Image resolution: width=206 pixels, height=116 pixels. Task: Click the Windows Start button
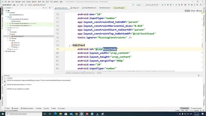click(x=3, y=114)
